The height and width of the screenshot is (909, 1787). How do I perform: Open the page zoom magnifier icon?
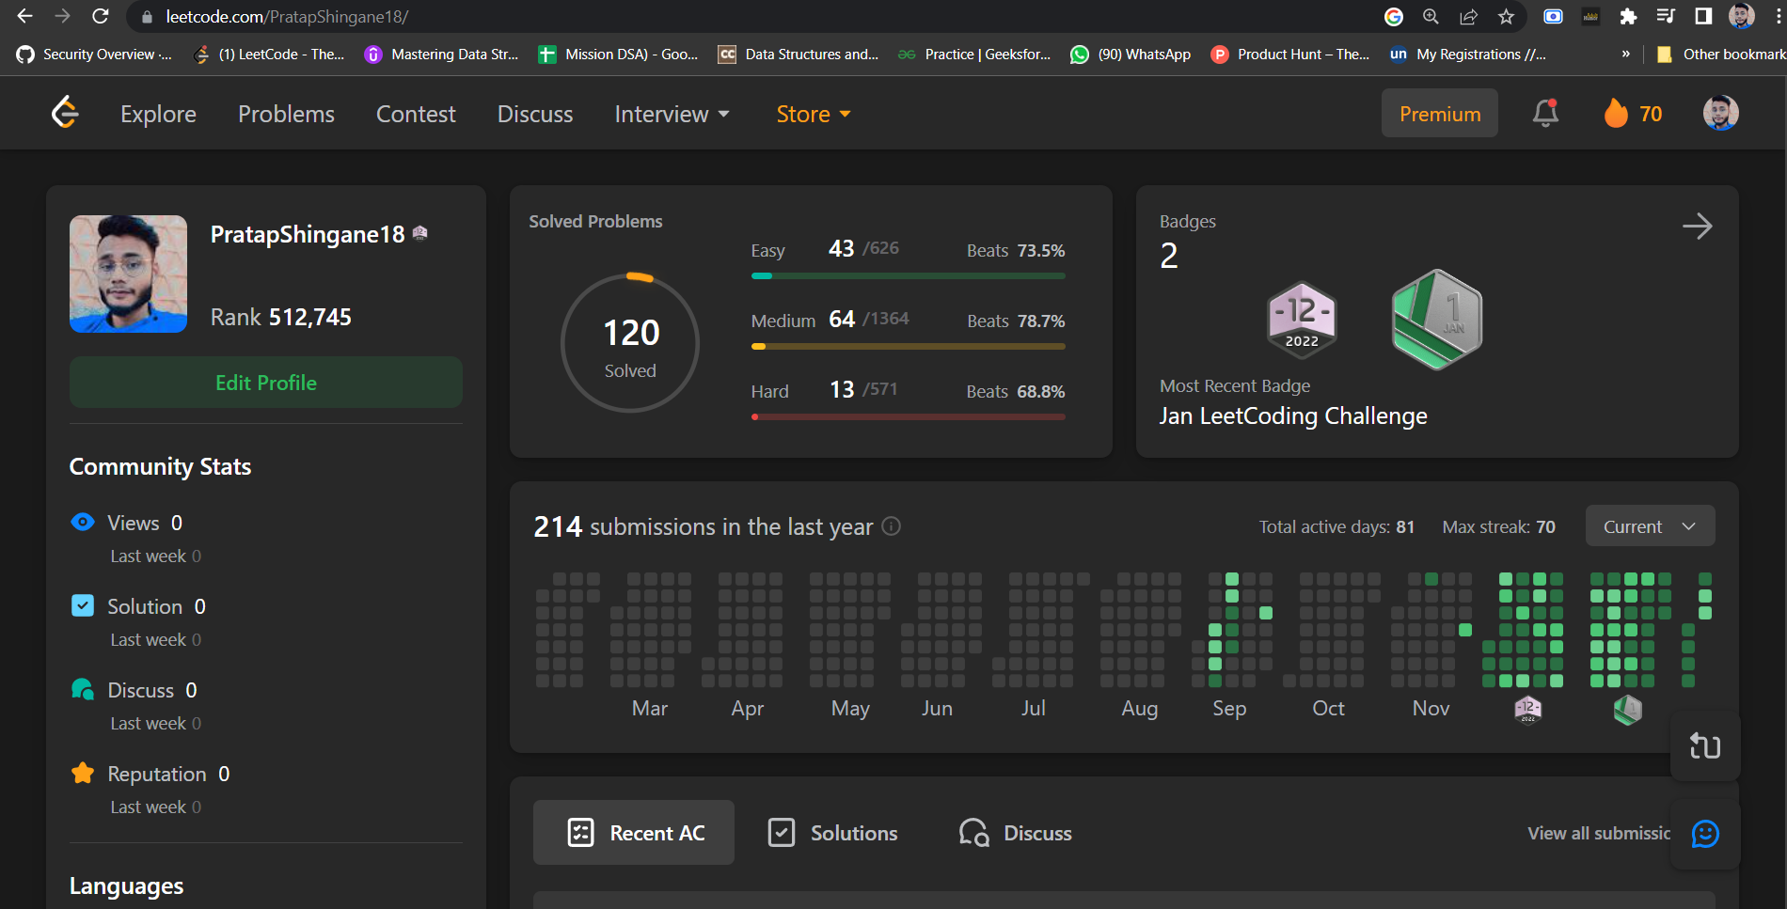pos(1431,16)
